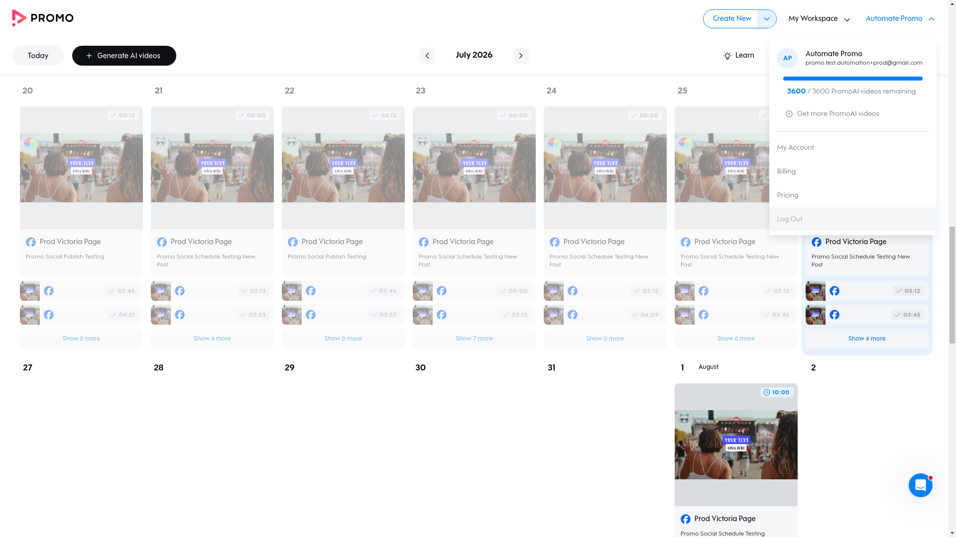Expand Show 6 more on July 25
The height and width of the screenshot is (537, 956).
736,339
